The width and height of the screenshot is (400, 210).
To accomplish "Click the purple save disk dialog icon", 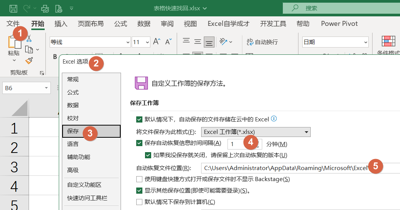I will 141,83.
